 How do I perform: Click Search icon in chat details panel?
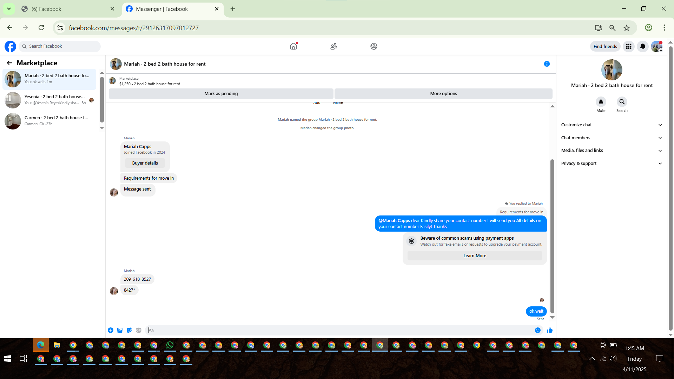(x=622, y=102)
